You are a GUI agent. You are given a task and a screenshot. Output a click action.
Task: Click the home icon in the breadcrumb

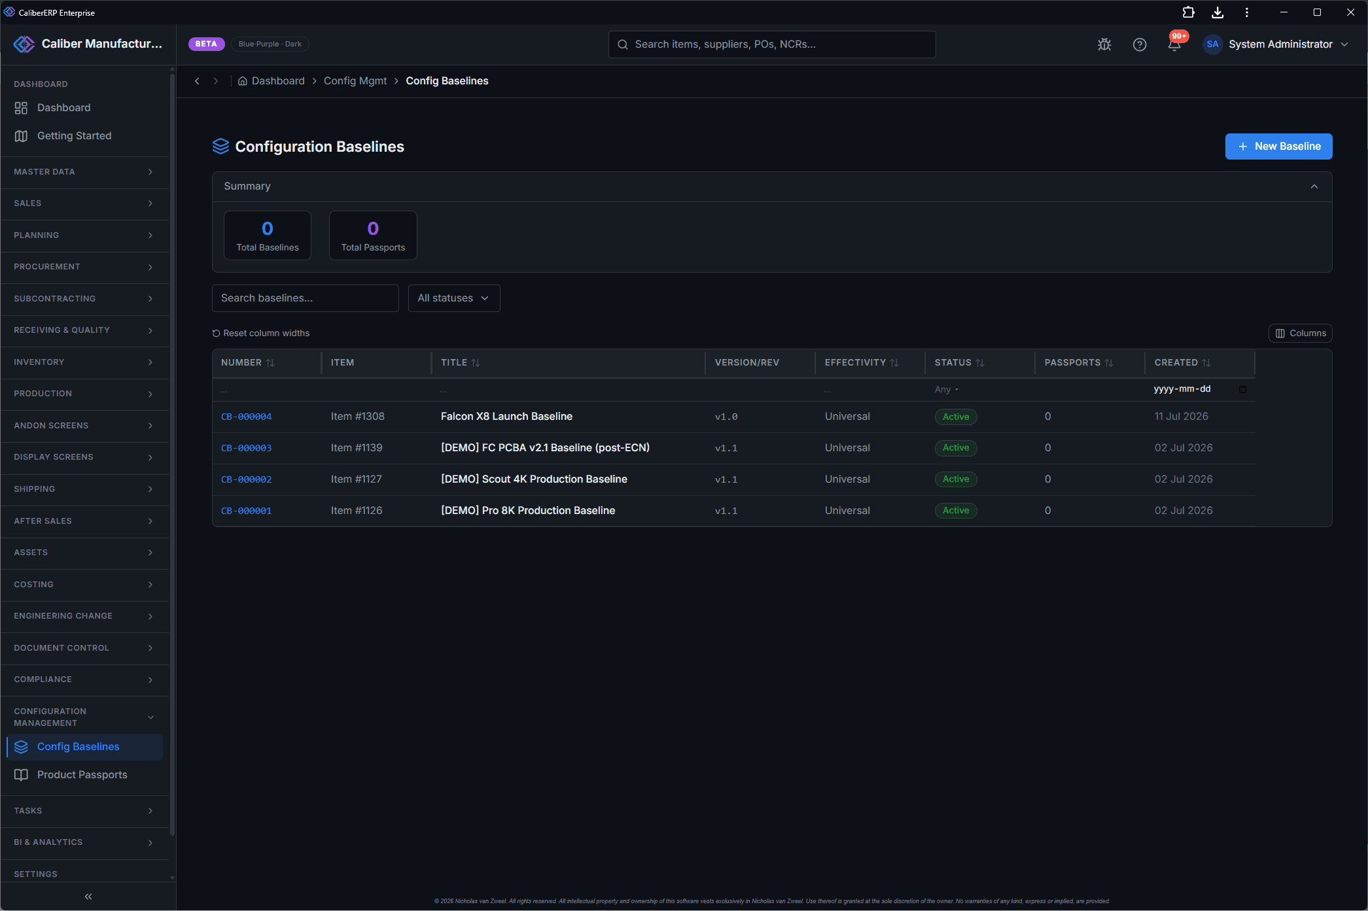click(x=243, y=81)
